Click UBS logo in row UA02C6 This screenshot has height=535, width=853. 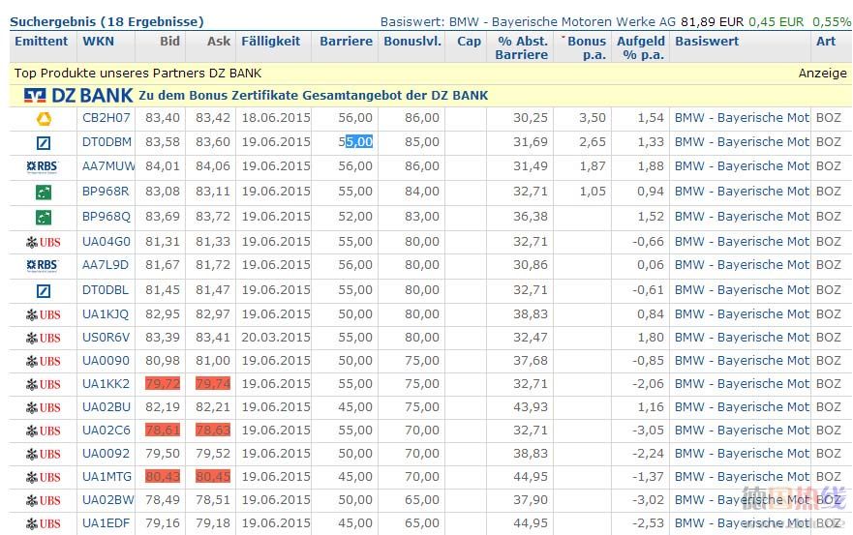click(44, 431)
